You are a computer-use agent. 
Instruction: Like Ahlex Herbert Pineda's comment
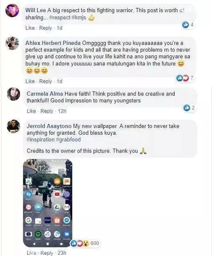click(x=30, y=81)
